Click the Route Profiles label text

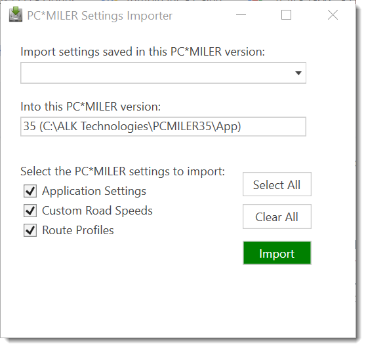tap(78, 230)
